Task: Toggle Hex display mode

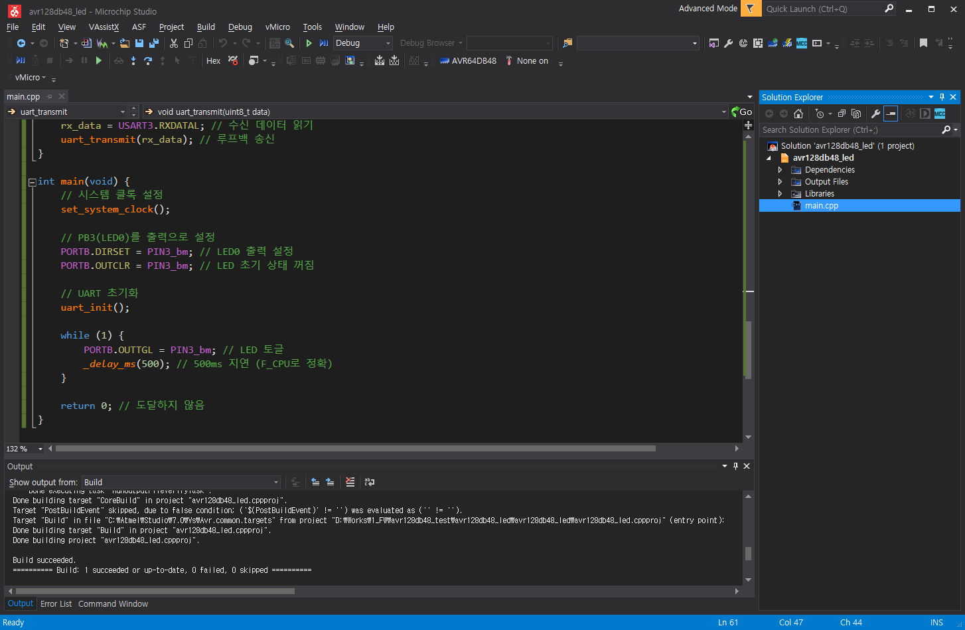Action: [214, 60]
